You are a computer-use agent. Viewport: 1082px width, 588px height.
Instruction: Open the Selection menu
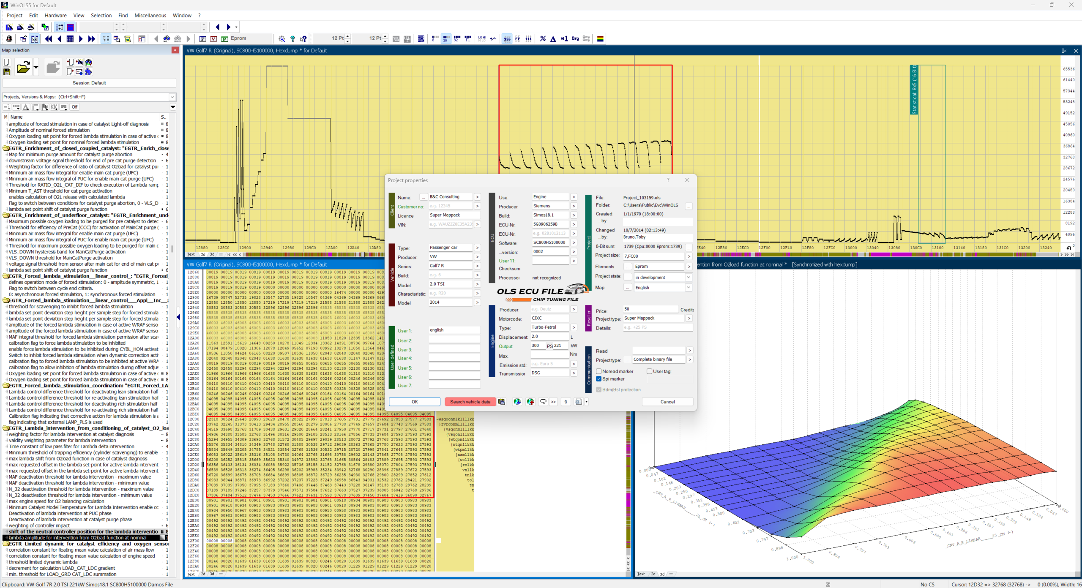tap(101, 16)
